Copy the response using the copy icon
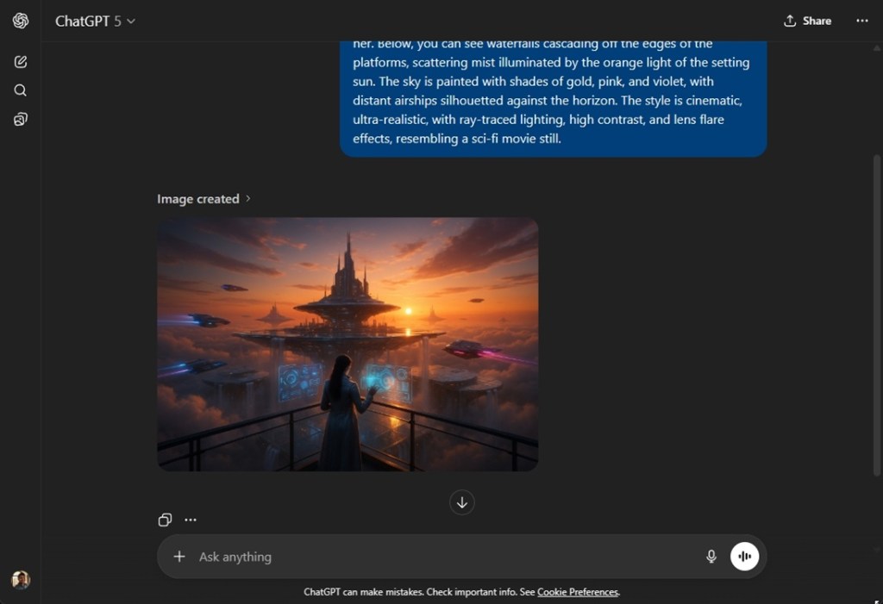 (164, 519)
